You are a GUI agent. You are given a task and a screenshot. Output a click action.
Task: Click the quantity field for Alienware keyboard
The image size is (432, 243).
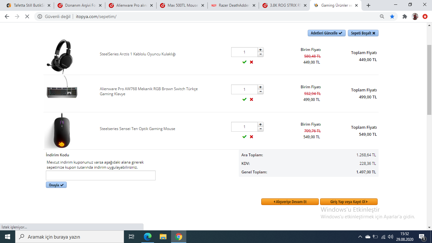(244, 90)
